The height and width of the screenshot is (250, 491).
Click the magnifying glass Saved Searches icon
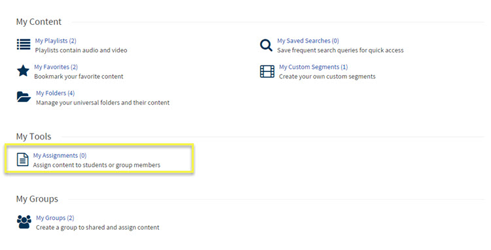266,45
